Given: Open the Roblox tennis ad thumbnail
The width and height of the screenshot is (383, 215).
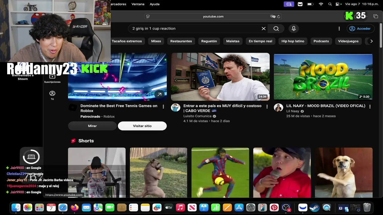Looking at the screenshot, I should [x=117, y=77].
